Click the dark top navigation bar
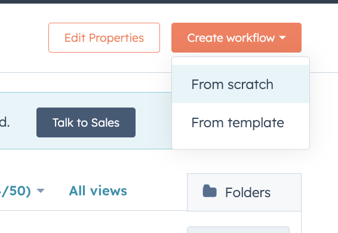This screenshot has height=233, width=338. (169, 2)
